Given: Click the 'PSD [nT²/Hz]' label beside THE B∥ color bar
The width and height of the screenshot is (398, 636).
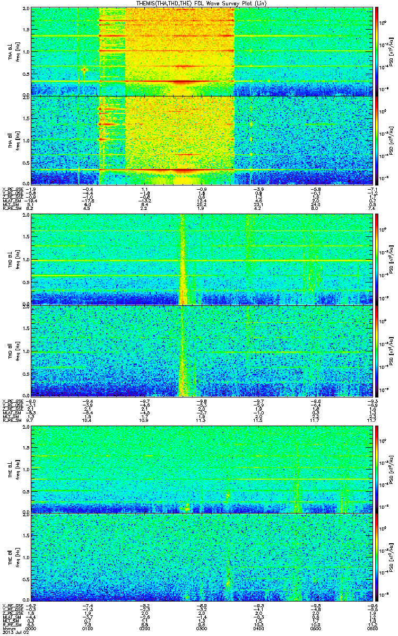Looking at the screenshot, I should click(x=392, y=558).
